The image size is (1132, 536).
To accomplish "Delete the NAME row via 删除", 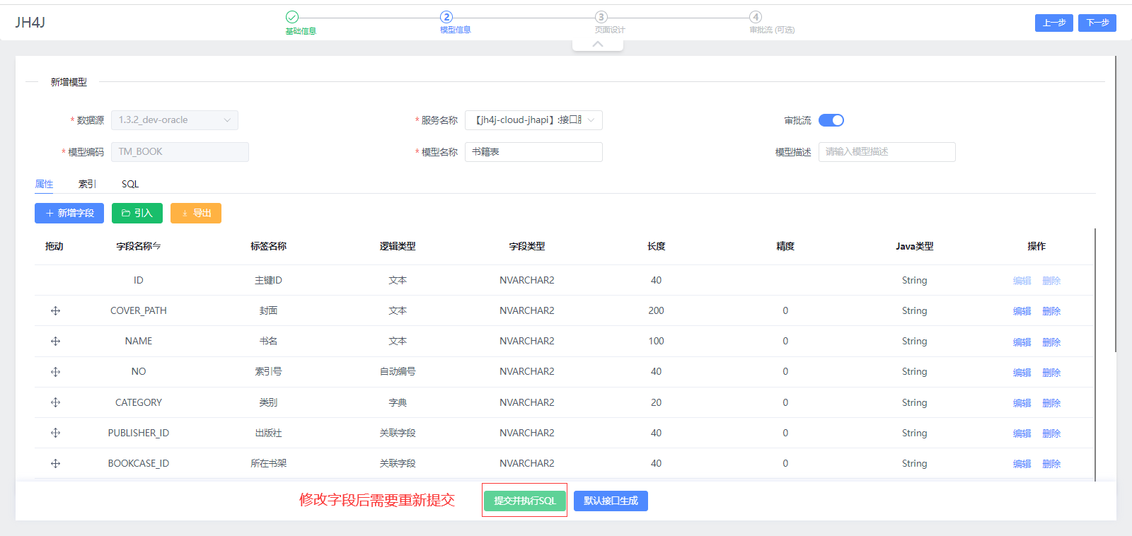I will click(x=1051, y=342).
